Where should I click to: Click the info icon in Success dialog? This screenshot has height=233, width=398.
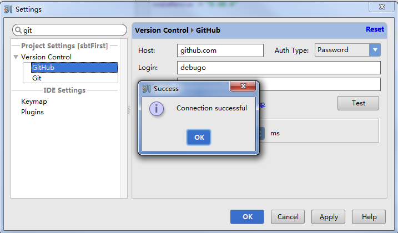(157, 109)
